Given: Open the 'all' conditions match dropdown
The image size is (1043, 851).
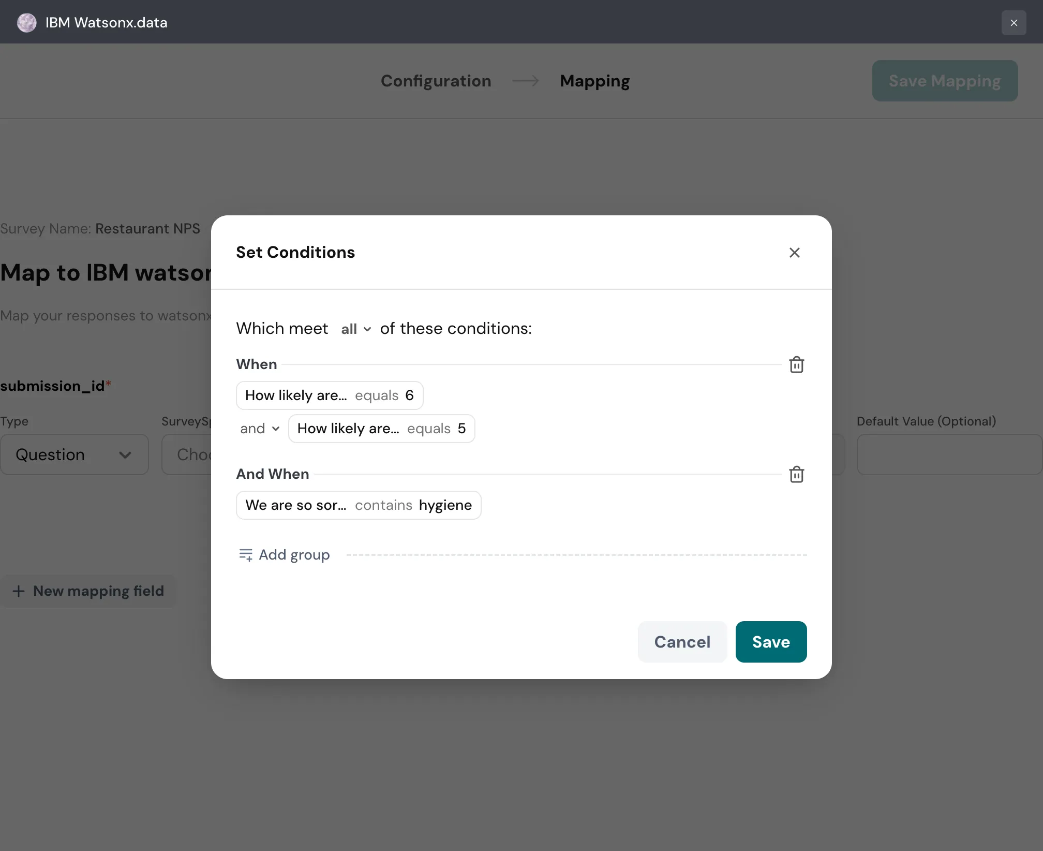Looking at the screenshot, I should click(x=356, y=329).
